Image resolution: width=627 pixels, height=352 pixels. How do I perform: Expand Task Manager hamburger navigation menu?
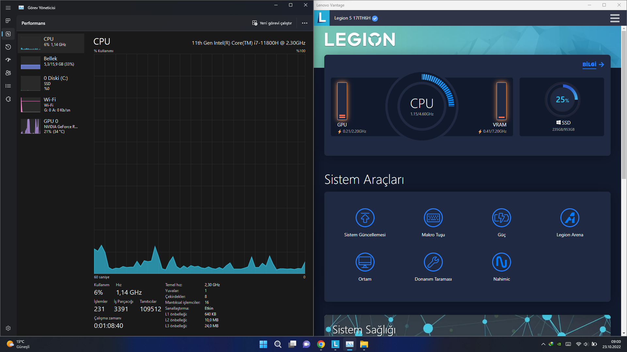click(x=8, y=8)
